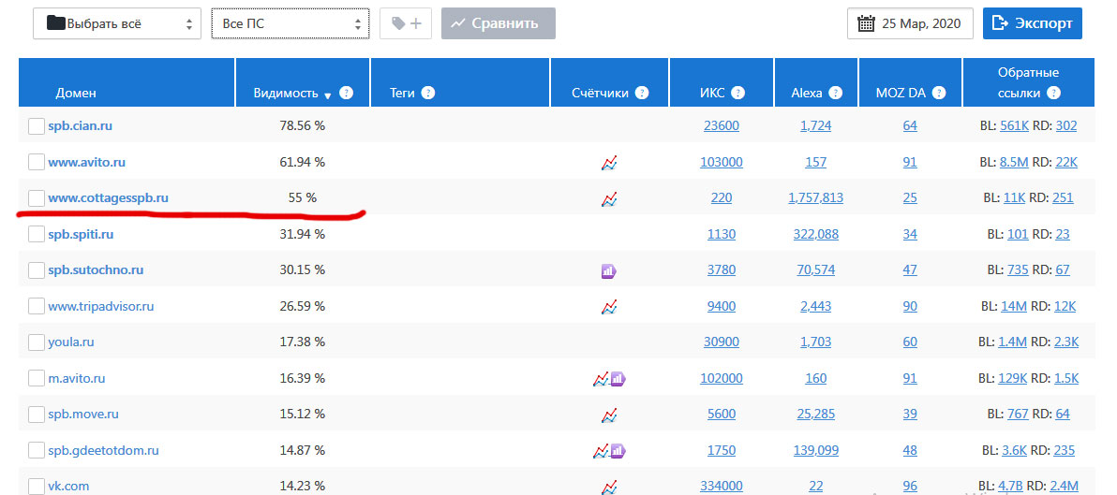The width and height of the screenshot is (1117, 495).
Task: Click counter chart icon in www.tripadvisor.ru row
Action: point(609,307)
